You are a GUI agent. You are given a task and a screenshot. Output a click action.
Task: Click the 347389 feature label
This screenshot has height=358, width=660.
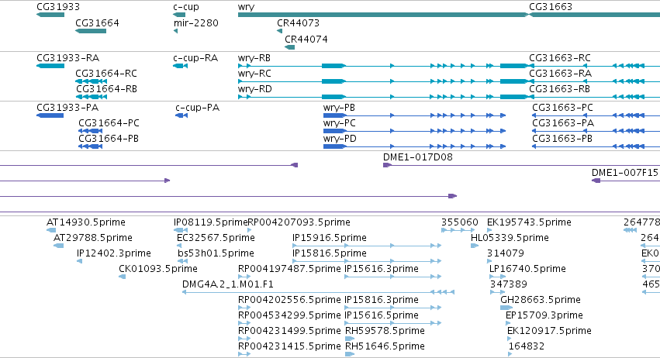[509, 284]
